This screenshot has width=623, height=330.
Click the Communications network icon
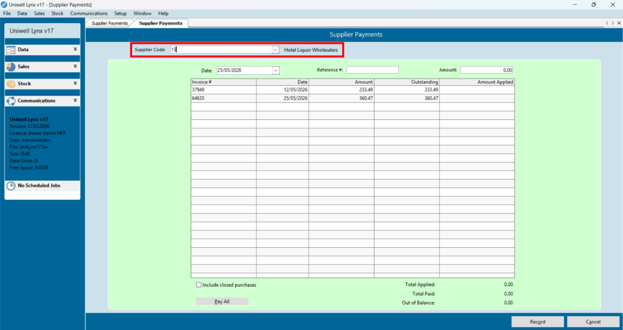coord(11,101)
